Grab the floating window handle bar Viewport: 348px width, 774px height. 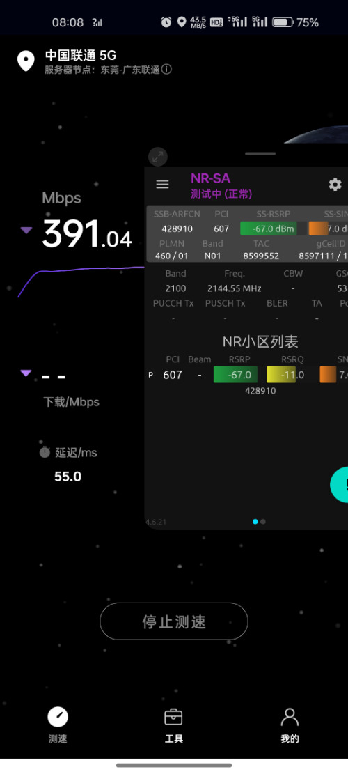(260, 153)
